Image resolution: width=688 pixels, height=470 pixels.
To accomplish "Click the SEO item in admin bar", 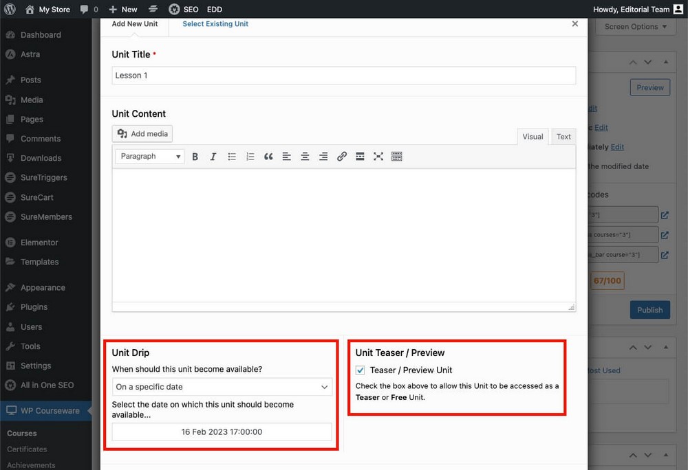I will (184, 9).
